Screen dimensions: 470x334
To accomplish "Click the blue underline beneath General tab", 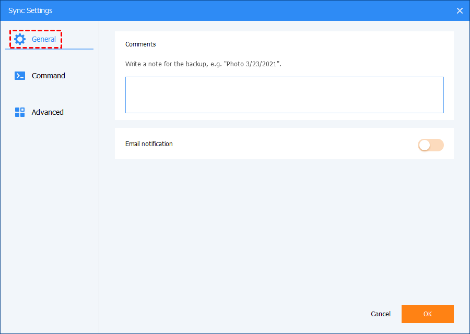I will (49, 49).
